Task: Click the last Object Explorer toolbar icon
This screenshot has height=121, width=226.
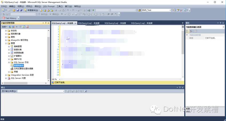Action: click(x=27, y=27)
